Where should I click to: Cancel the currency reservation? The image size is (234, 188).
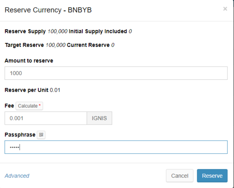(x=180, y=176)
